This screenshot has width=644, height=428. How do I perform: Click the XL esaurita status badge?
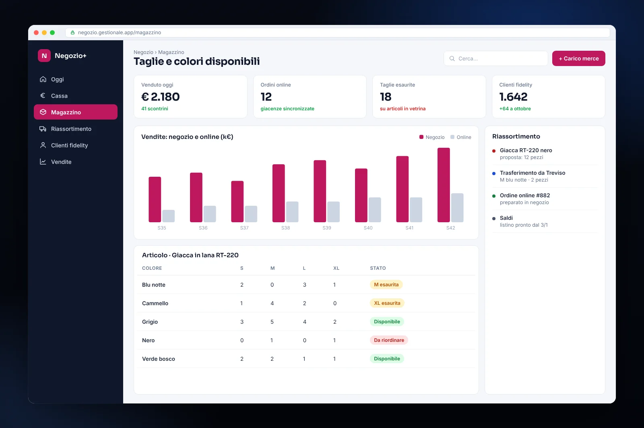coord(387,303)
